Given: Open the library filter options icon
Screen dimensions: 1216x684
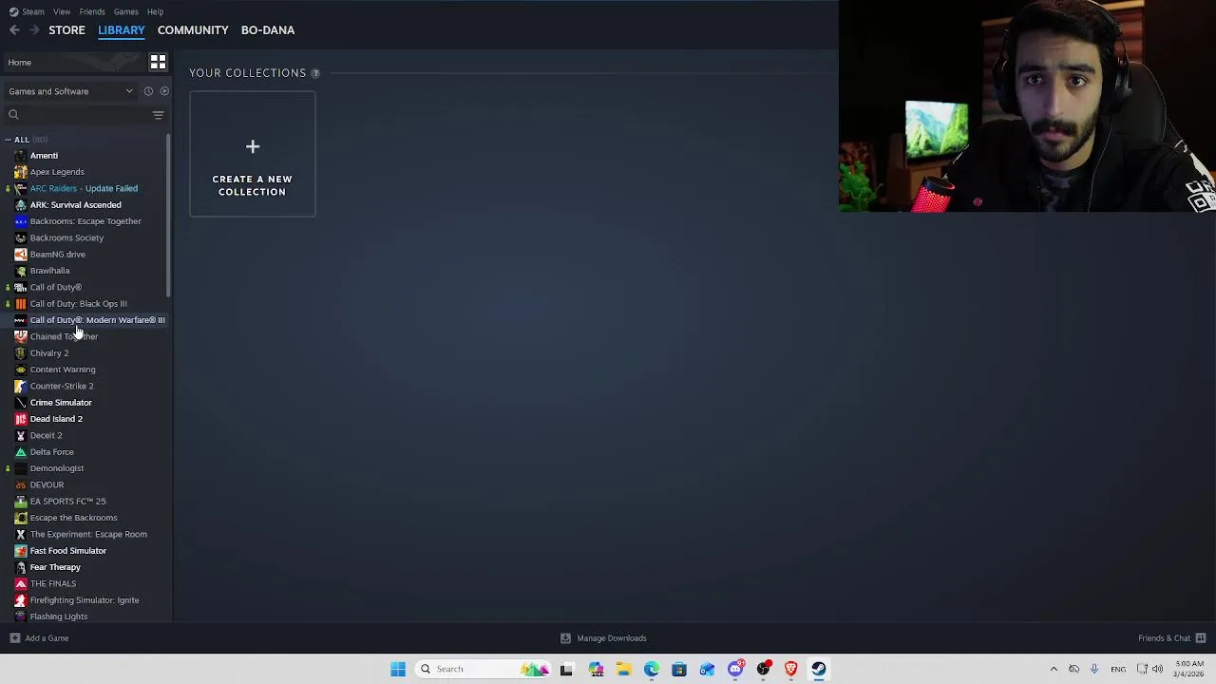Looking at the screenshot, I should (158, 115).
